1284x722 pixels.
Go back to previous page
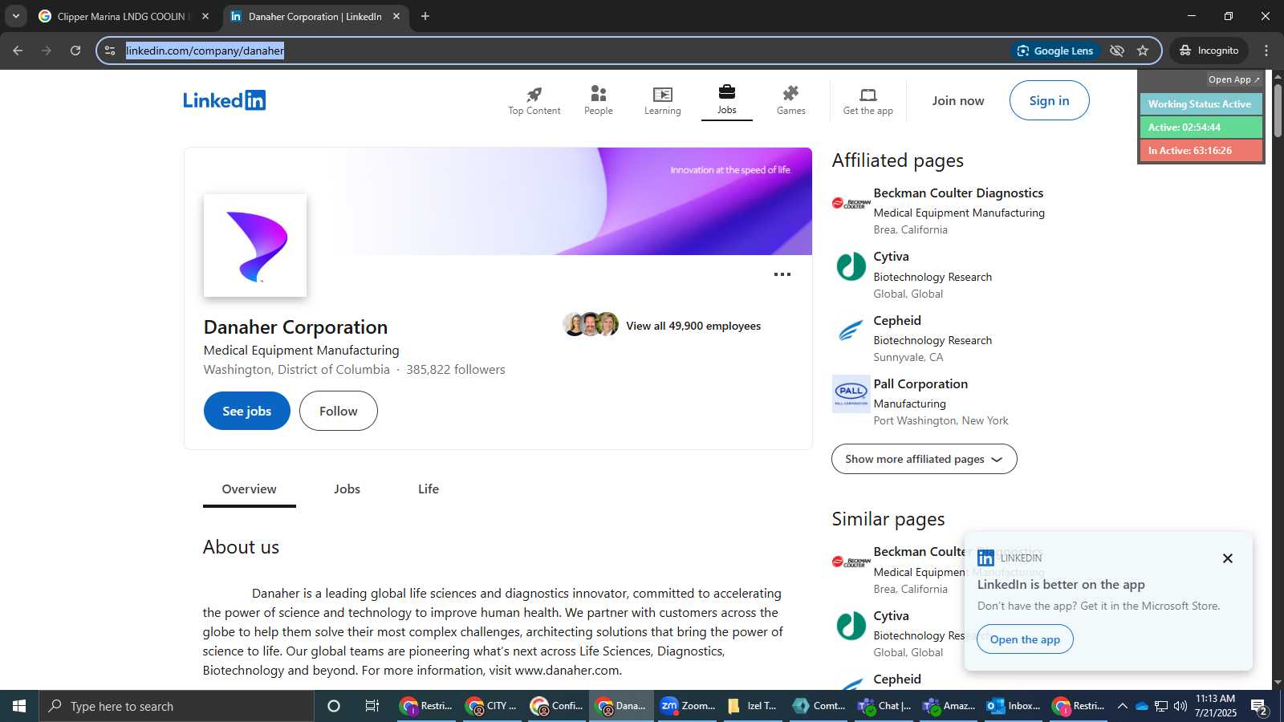pyautogui.click(x=18, y=51)
